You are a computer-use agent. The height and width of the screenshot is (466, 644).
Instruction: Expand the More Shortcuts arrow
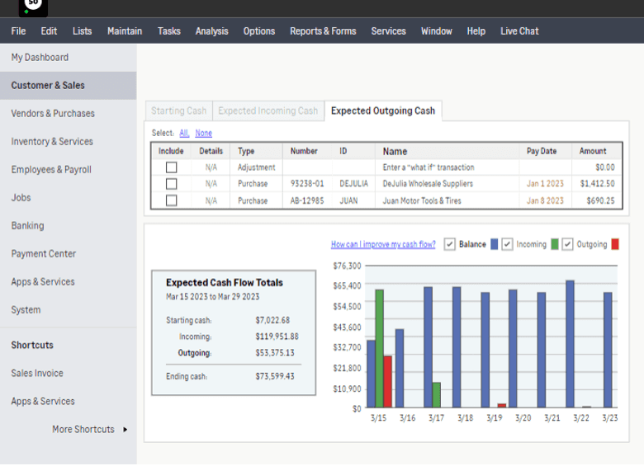tap(125, 430)
